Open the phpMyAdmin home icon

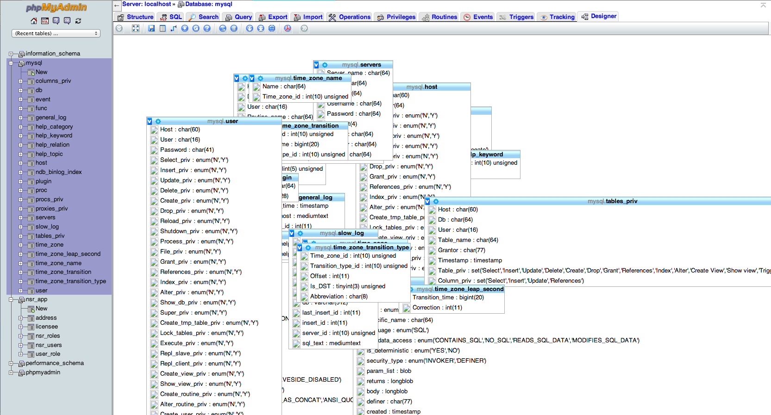(34, 21)
